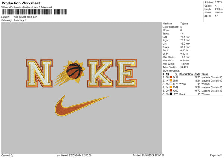Click the 'Page 1 of 1' footer text
Viewport: 224px width, 158px height.
[216, 155]
